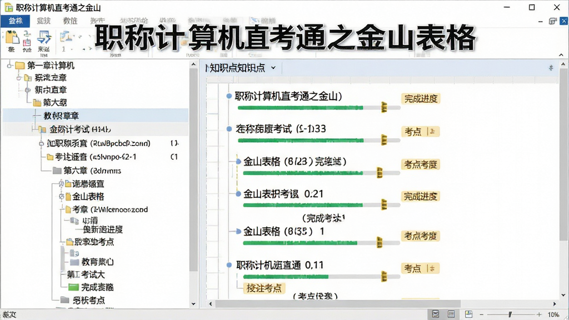Click the third view icon left of zoom minus
This screenshot has height=320, width=569.
[x=468, y=314]
